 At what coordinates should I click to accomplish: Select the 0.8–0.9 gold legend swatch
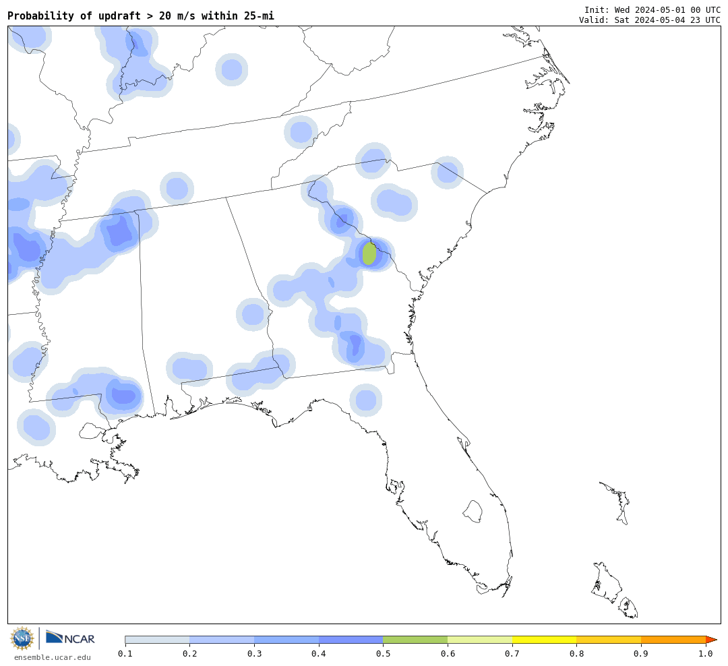[609, 640]
